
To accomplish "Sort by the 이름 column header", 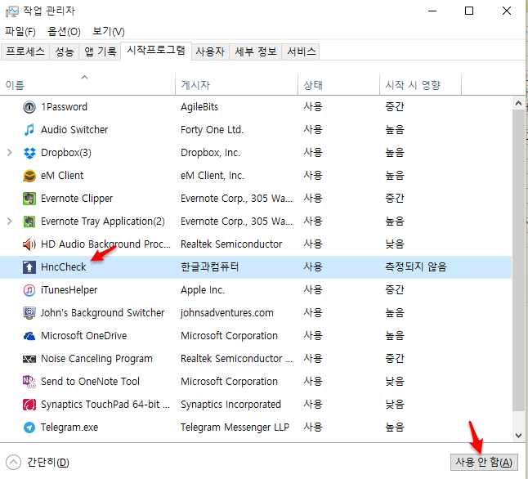I will (x=87, y=84).
